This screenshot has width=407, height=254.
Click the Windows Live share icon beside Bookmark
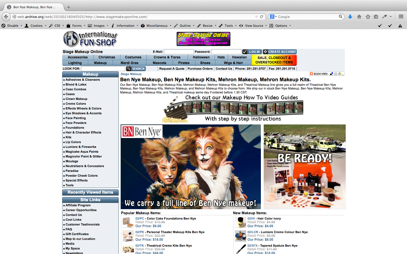340,74
